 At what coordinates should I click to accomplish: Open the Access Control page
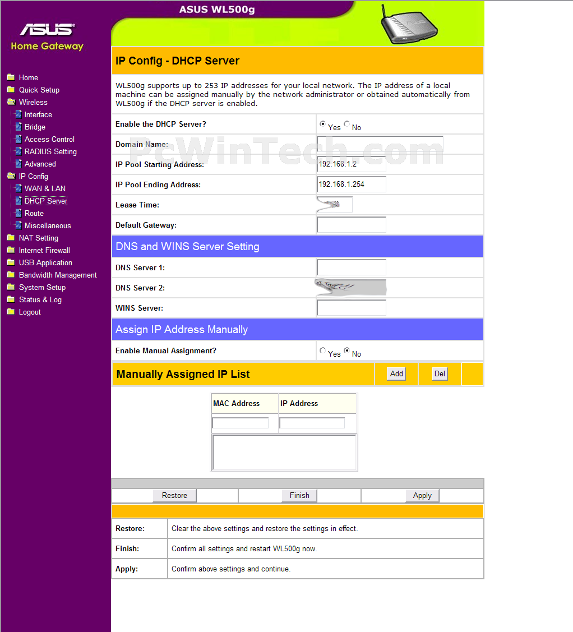point(49,140)
